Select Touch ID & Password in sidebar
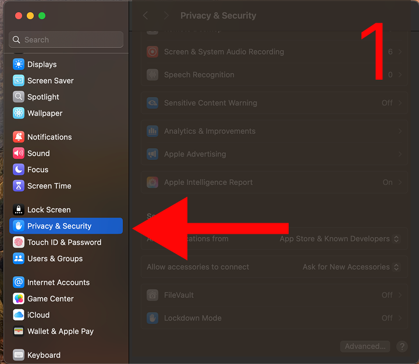The width and height of the screenshot is (419, 364). point(66,242)
